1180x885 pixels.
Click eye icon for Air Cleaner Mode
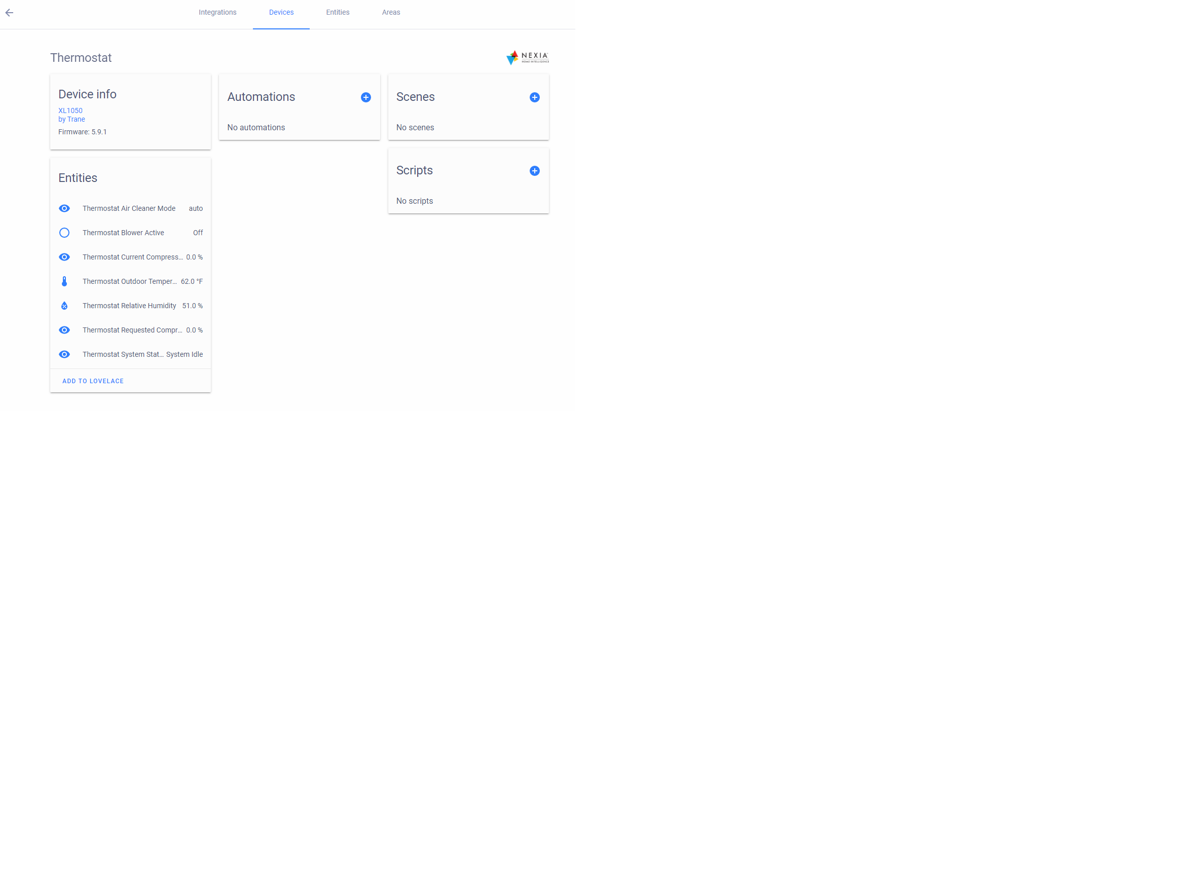click(x=64, y=209)
